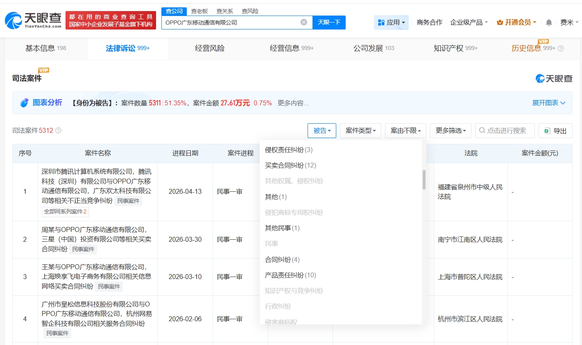Open the 企业级产品 dropdown
Viewport: 582px width, 345px height.
pos(469,22)
